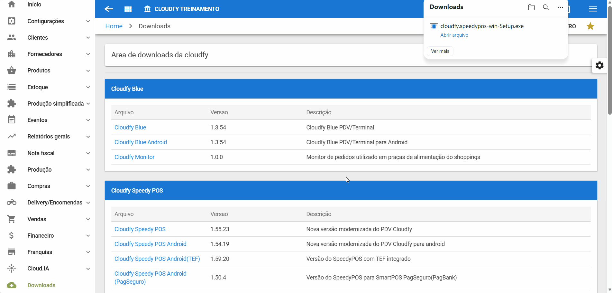Expand the Eventos chevron
Viewport: 612px width, 293px height.
pyautogui.click(x=88, y=120)
